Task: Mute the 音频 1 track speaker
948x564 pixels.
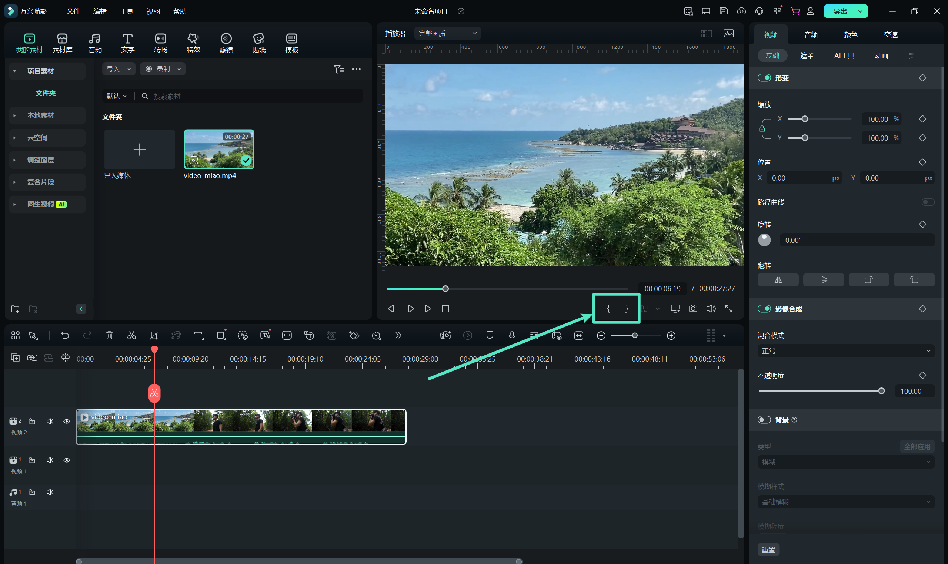Action: [x=50, y=492]
